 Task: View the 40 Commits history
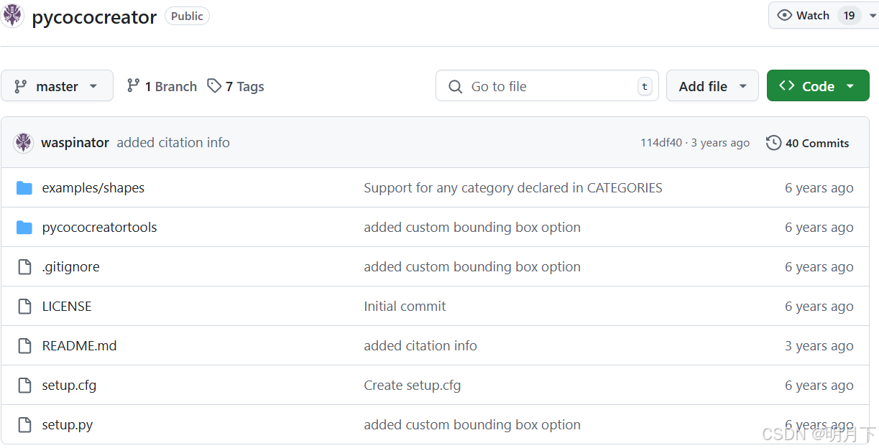(x=816, y=143)
